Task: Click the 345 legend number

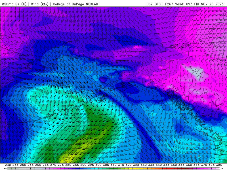Action: (166, 165)
